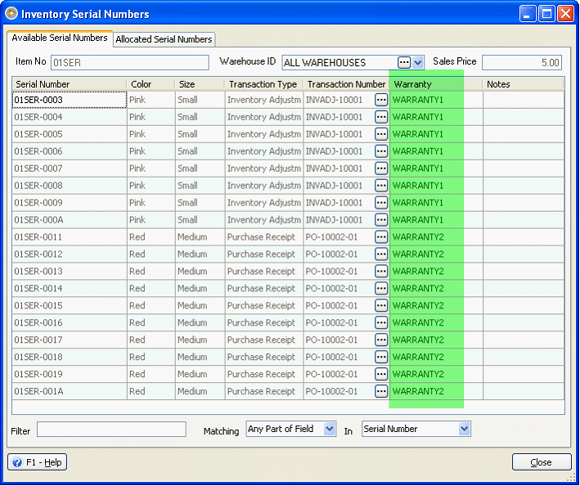Open transaction lookup for row 01SER-0008

[381, 185]
